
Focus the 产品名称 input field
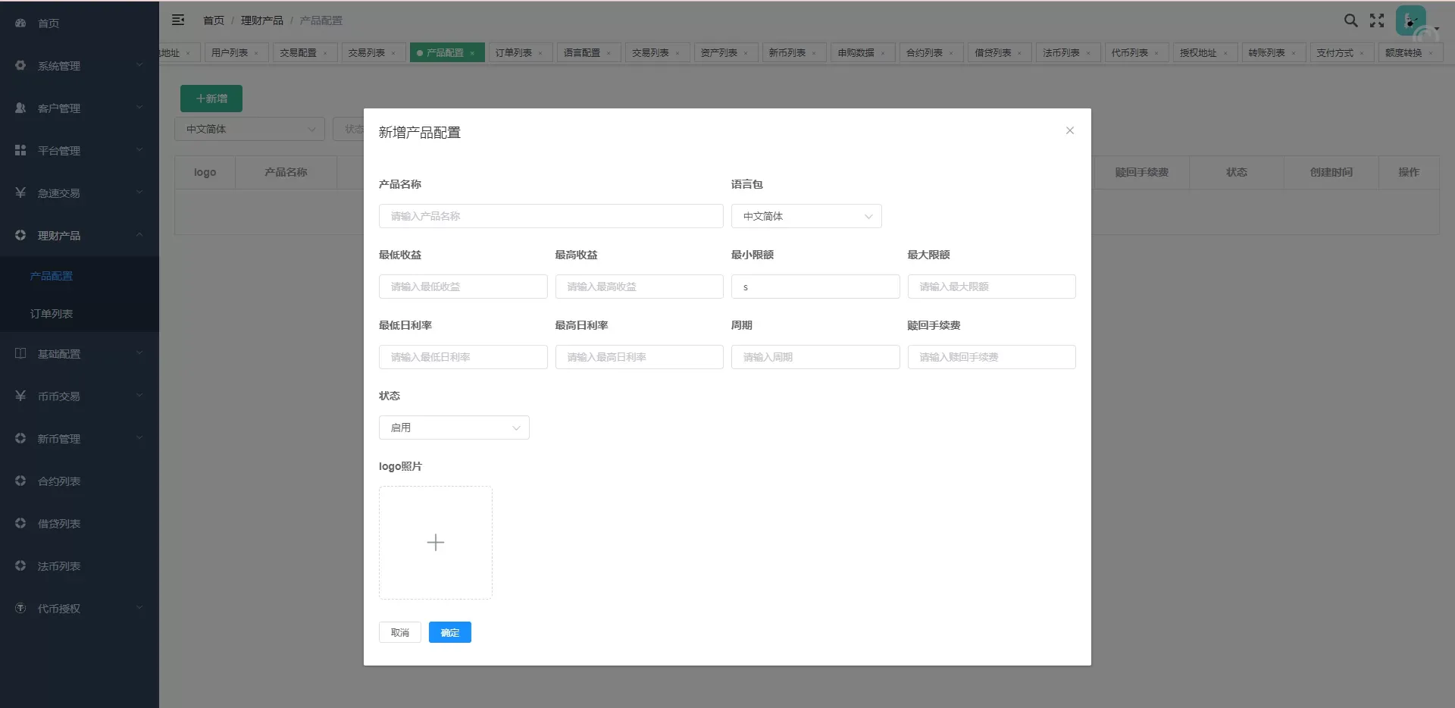pos(550,216)
